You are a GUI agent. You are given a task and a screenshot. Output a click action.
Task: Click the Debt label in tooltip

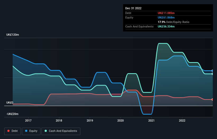128,13
